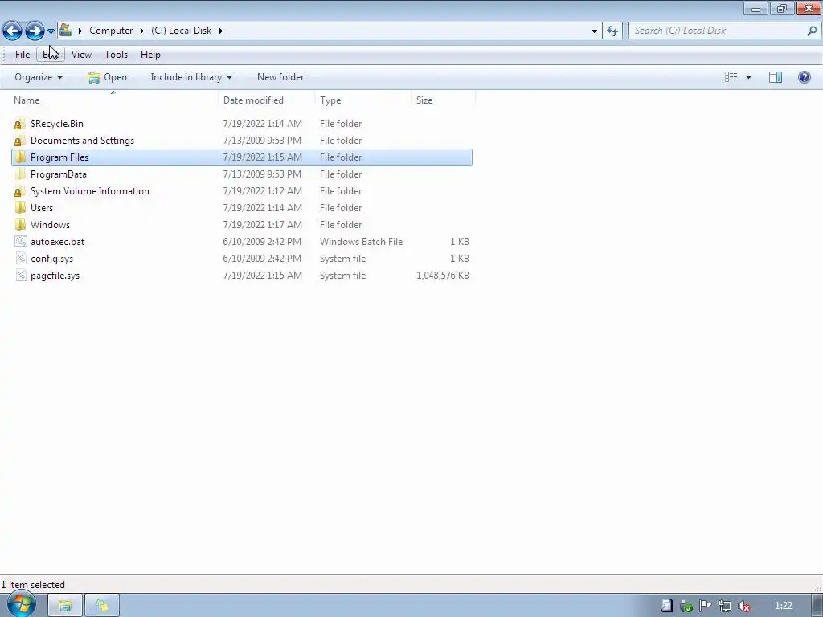Viewport: 823px width, 617px height.
Task: Click the ProgramData name
Action: pos(58,174)
